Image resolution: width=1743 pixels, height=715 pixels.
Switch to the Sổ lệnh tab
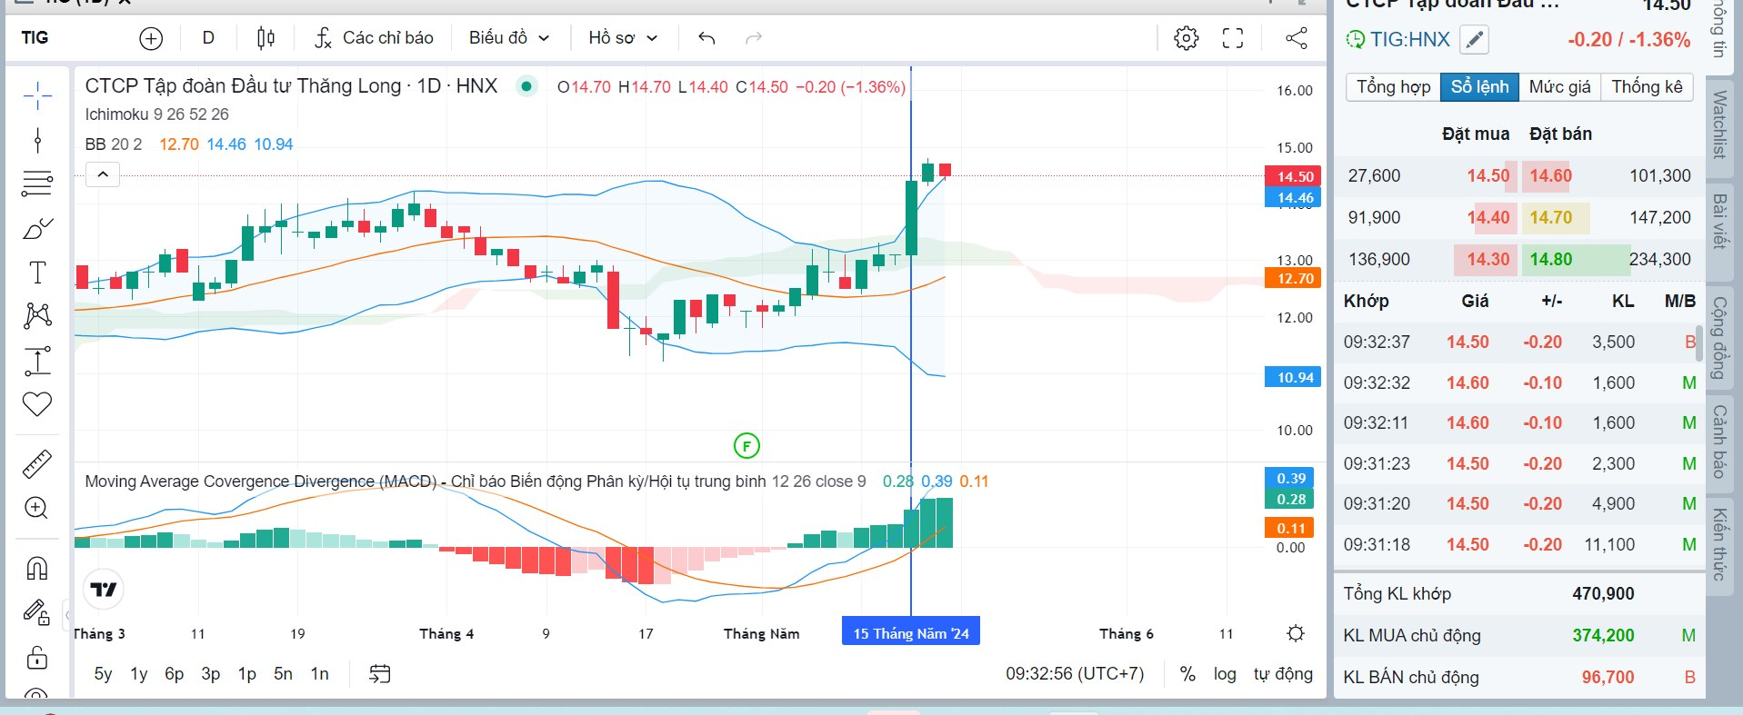(1479, 87)
